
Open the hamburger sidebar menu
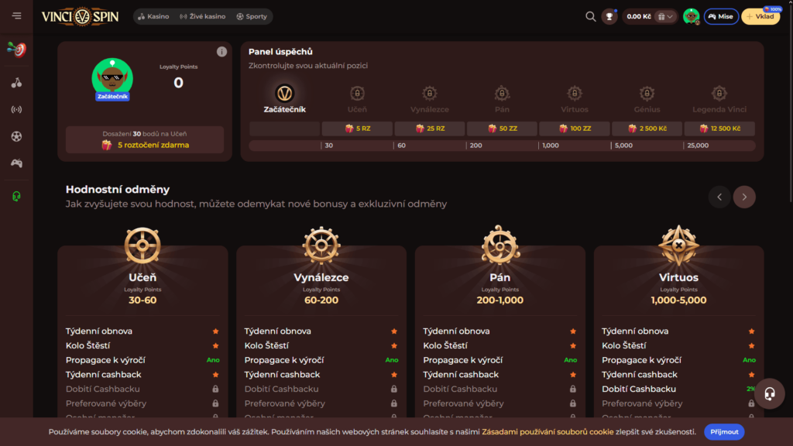point(16,16)
